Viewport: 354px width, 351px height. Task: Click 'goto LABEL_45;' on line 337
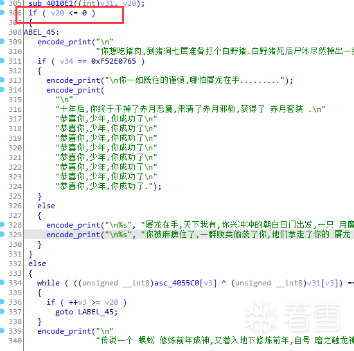[87, 312]
